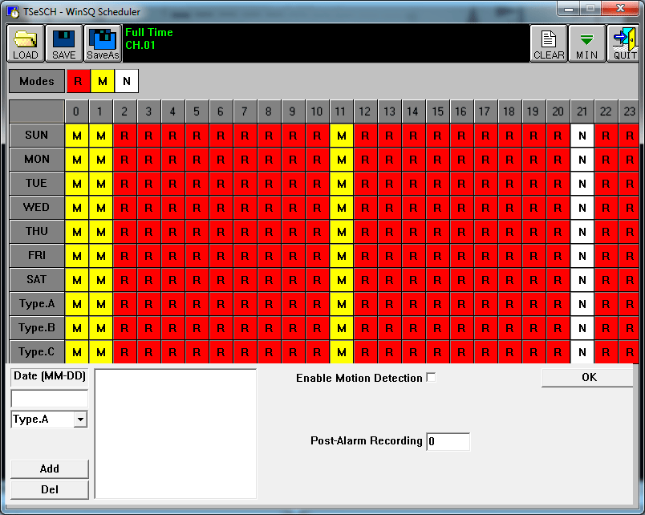Click the Type.A hour 11 M cell

click(341, 304)
